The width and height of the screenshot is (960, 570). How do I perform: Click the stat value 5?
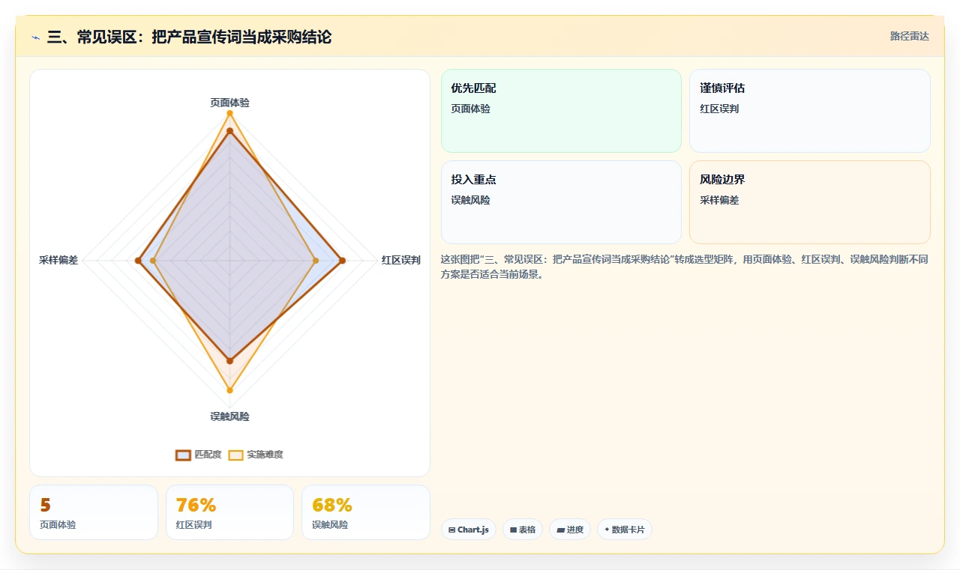[45, 506]
